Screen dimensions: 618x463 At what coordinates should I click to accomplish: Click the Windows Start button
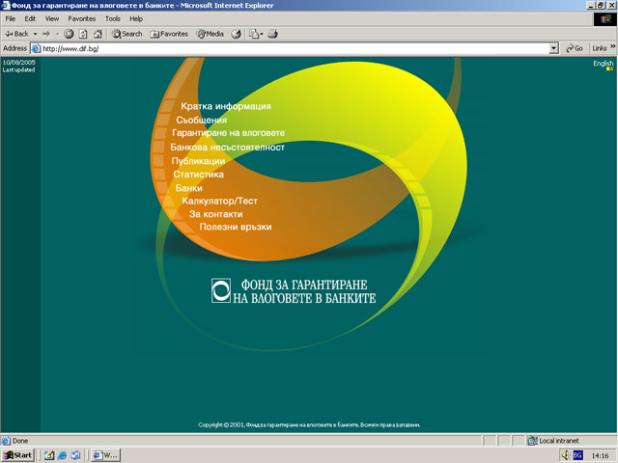(17, 454)
